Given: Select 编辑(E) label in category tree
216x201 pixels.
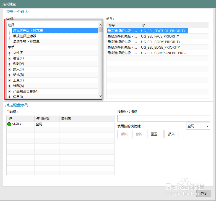Looking at the screenshot, I should 18,58.
